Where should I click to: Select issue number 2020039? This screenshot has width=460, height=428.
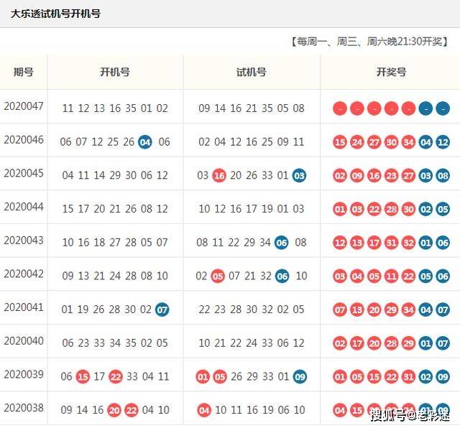click(x=24, y=374)
